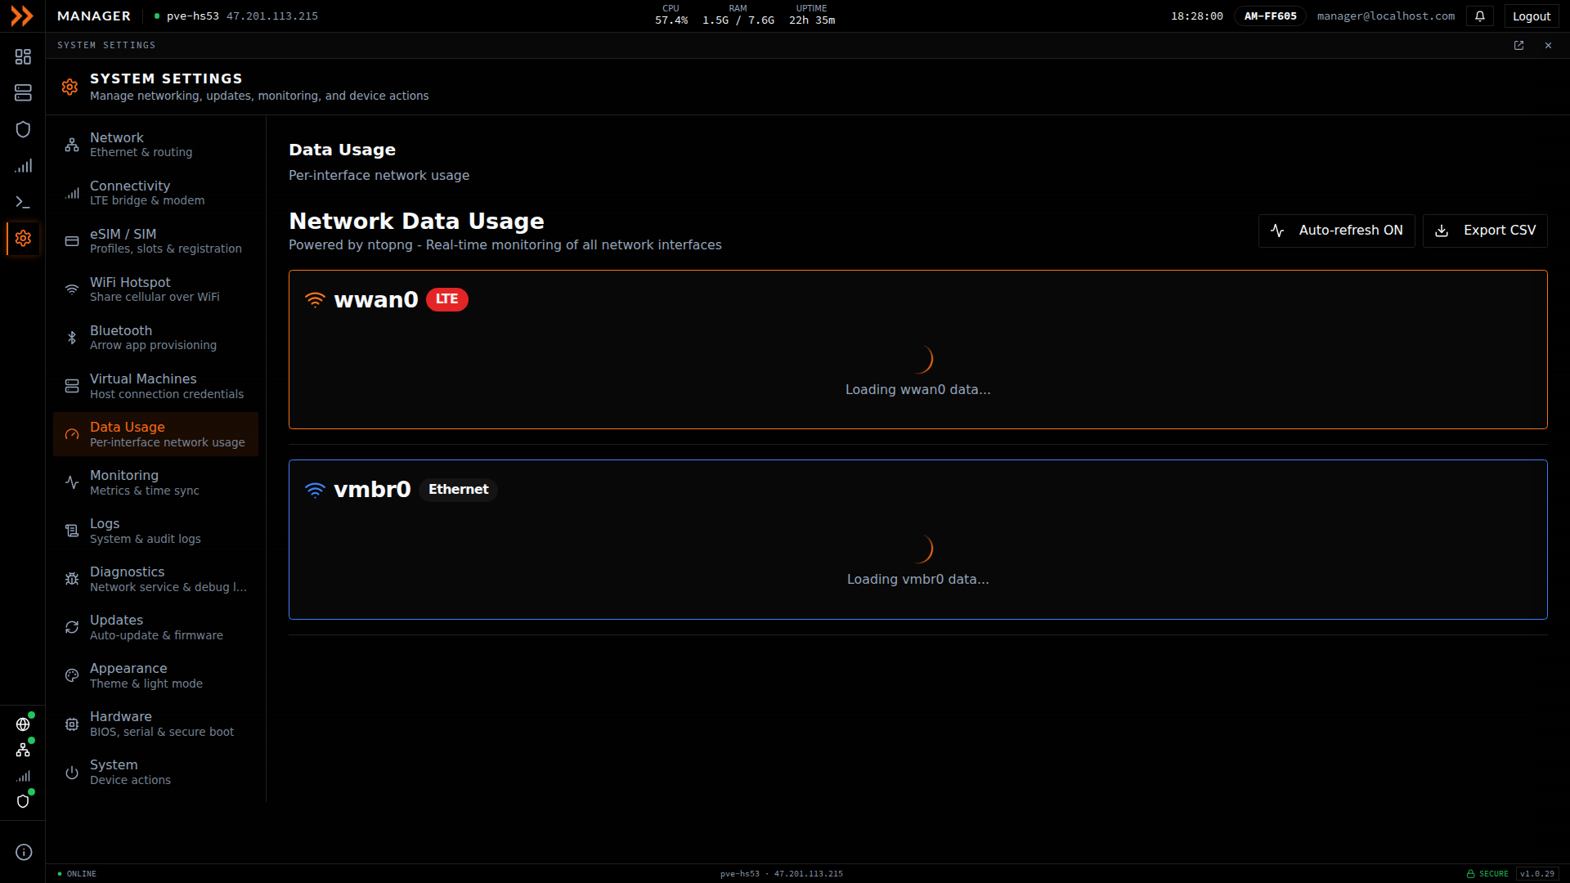
Task: Select Data Usage in settings sidebar
Action: pos(155,434)
